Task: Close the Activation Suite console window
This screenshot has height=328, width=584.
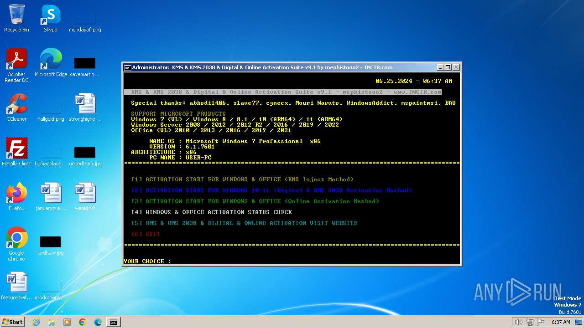Action: [x=456, y=67]
